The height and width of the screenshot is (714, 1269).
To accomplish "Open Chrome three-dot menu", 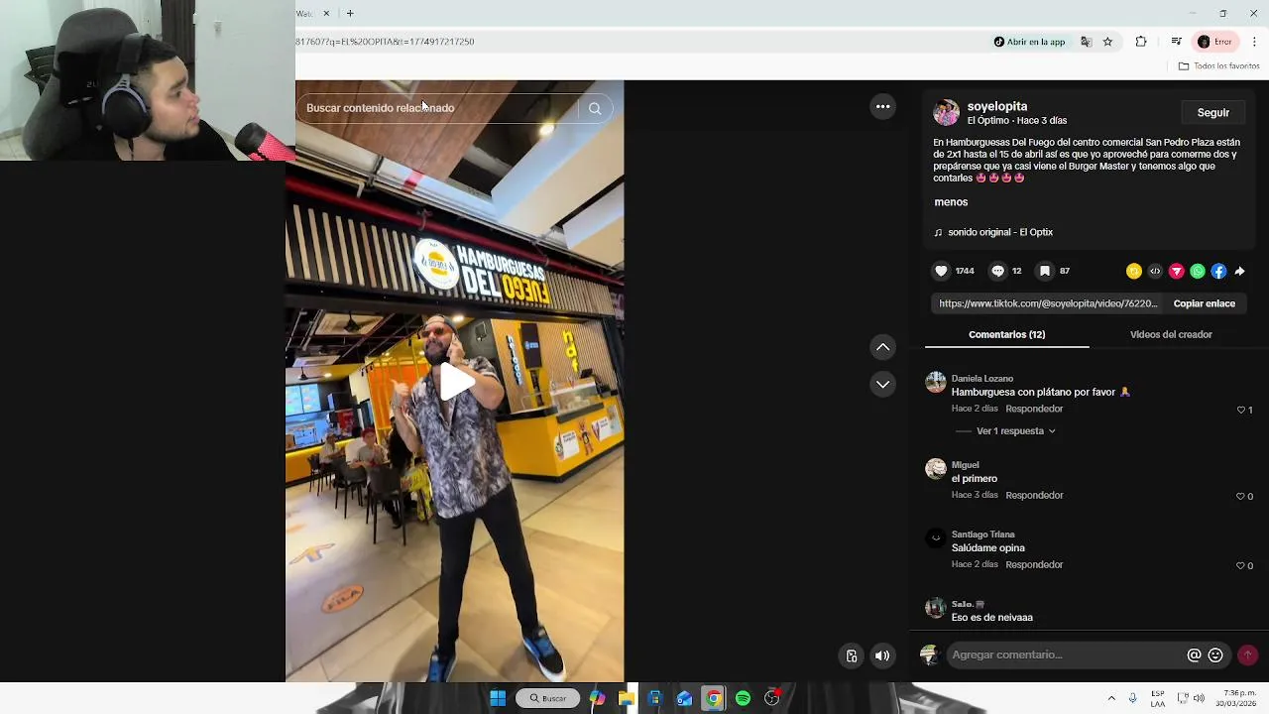I will 1254,42.
